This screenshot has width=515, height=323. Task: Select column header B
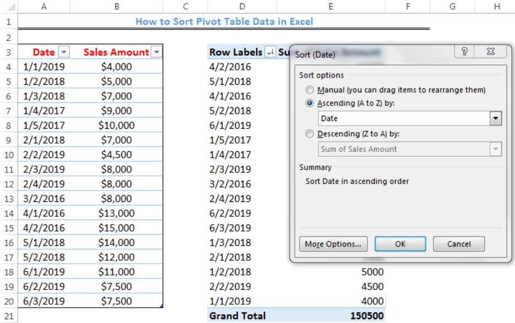pyautogui.click(x=117, y=7)
